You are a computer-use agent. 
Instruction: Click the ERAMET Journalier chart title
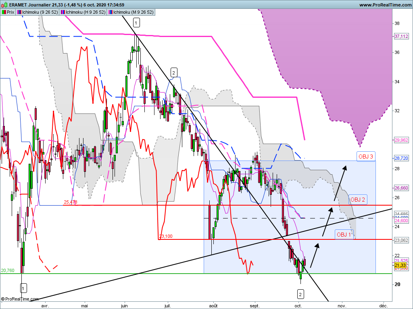tap(67, 5)
